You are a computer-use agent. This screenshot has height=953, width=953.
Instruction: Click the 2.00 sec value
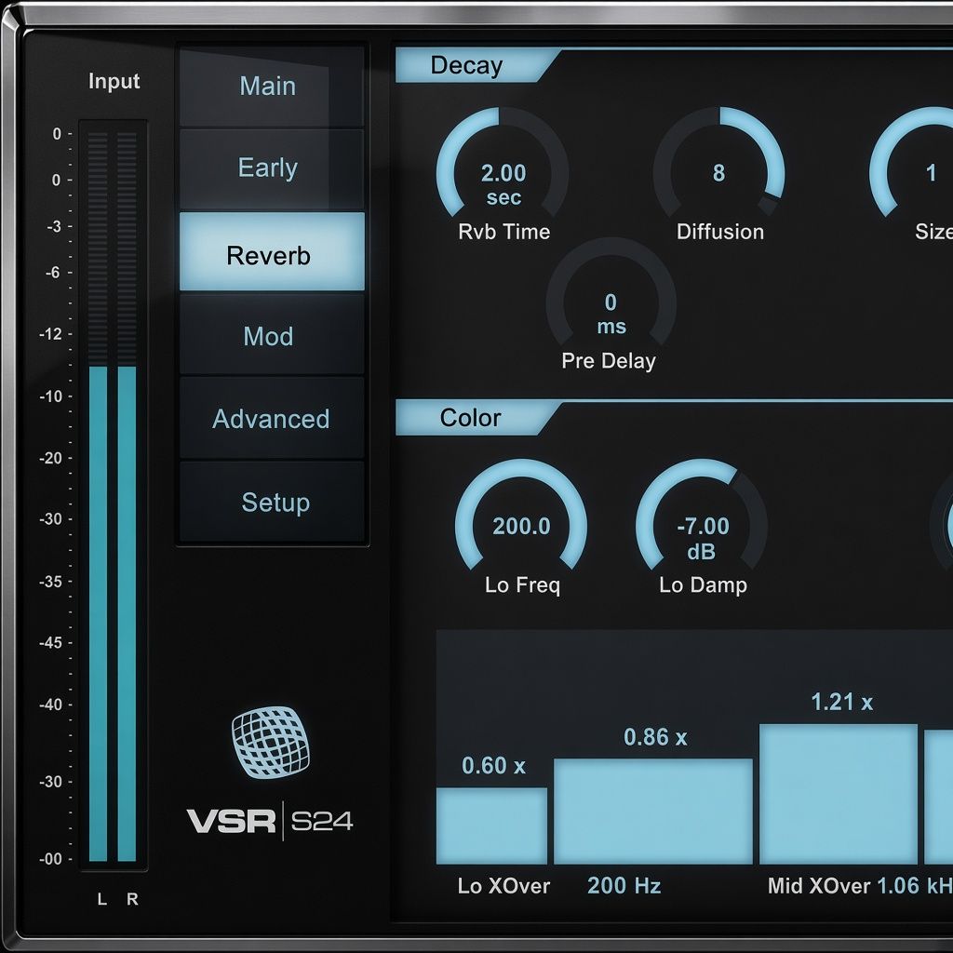point(503,184)
